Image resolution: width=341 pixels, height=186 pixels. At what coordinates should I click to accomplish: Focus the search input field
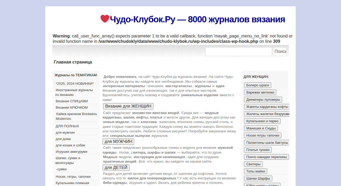239,52
